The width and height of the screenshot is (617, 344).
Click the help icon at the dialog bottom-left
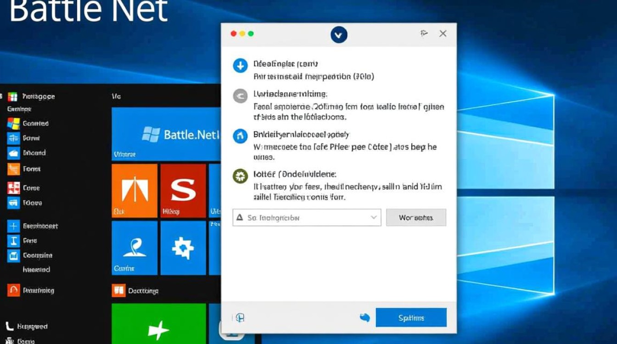[239, 317]
